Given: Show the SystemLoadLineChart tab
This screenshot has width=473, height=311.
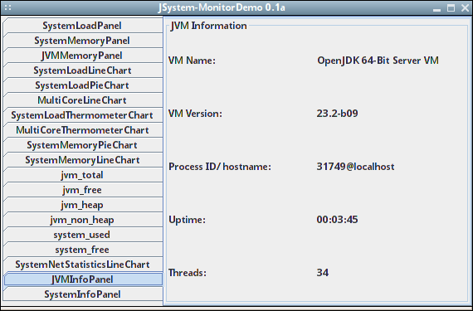Looking at the screenshot, I should 83,70.
